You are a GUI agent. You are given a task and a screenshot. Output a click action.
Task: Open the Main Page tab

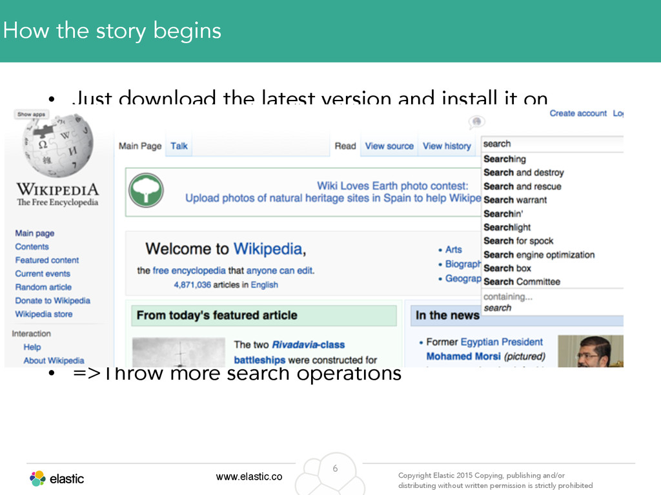[140, 146]
